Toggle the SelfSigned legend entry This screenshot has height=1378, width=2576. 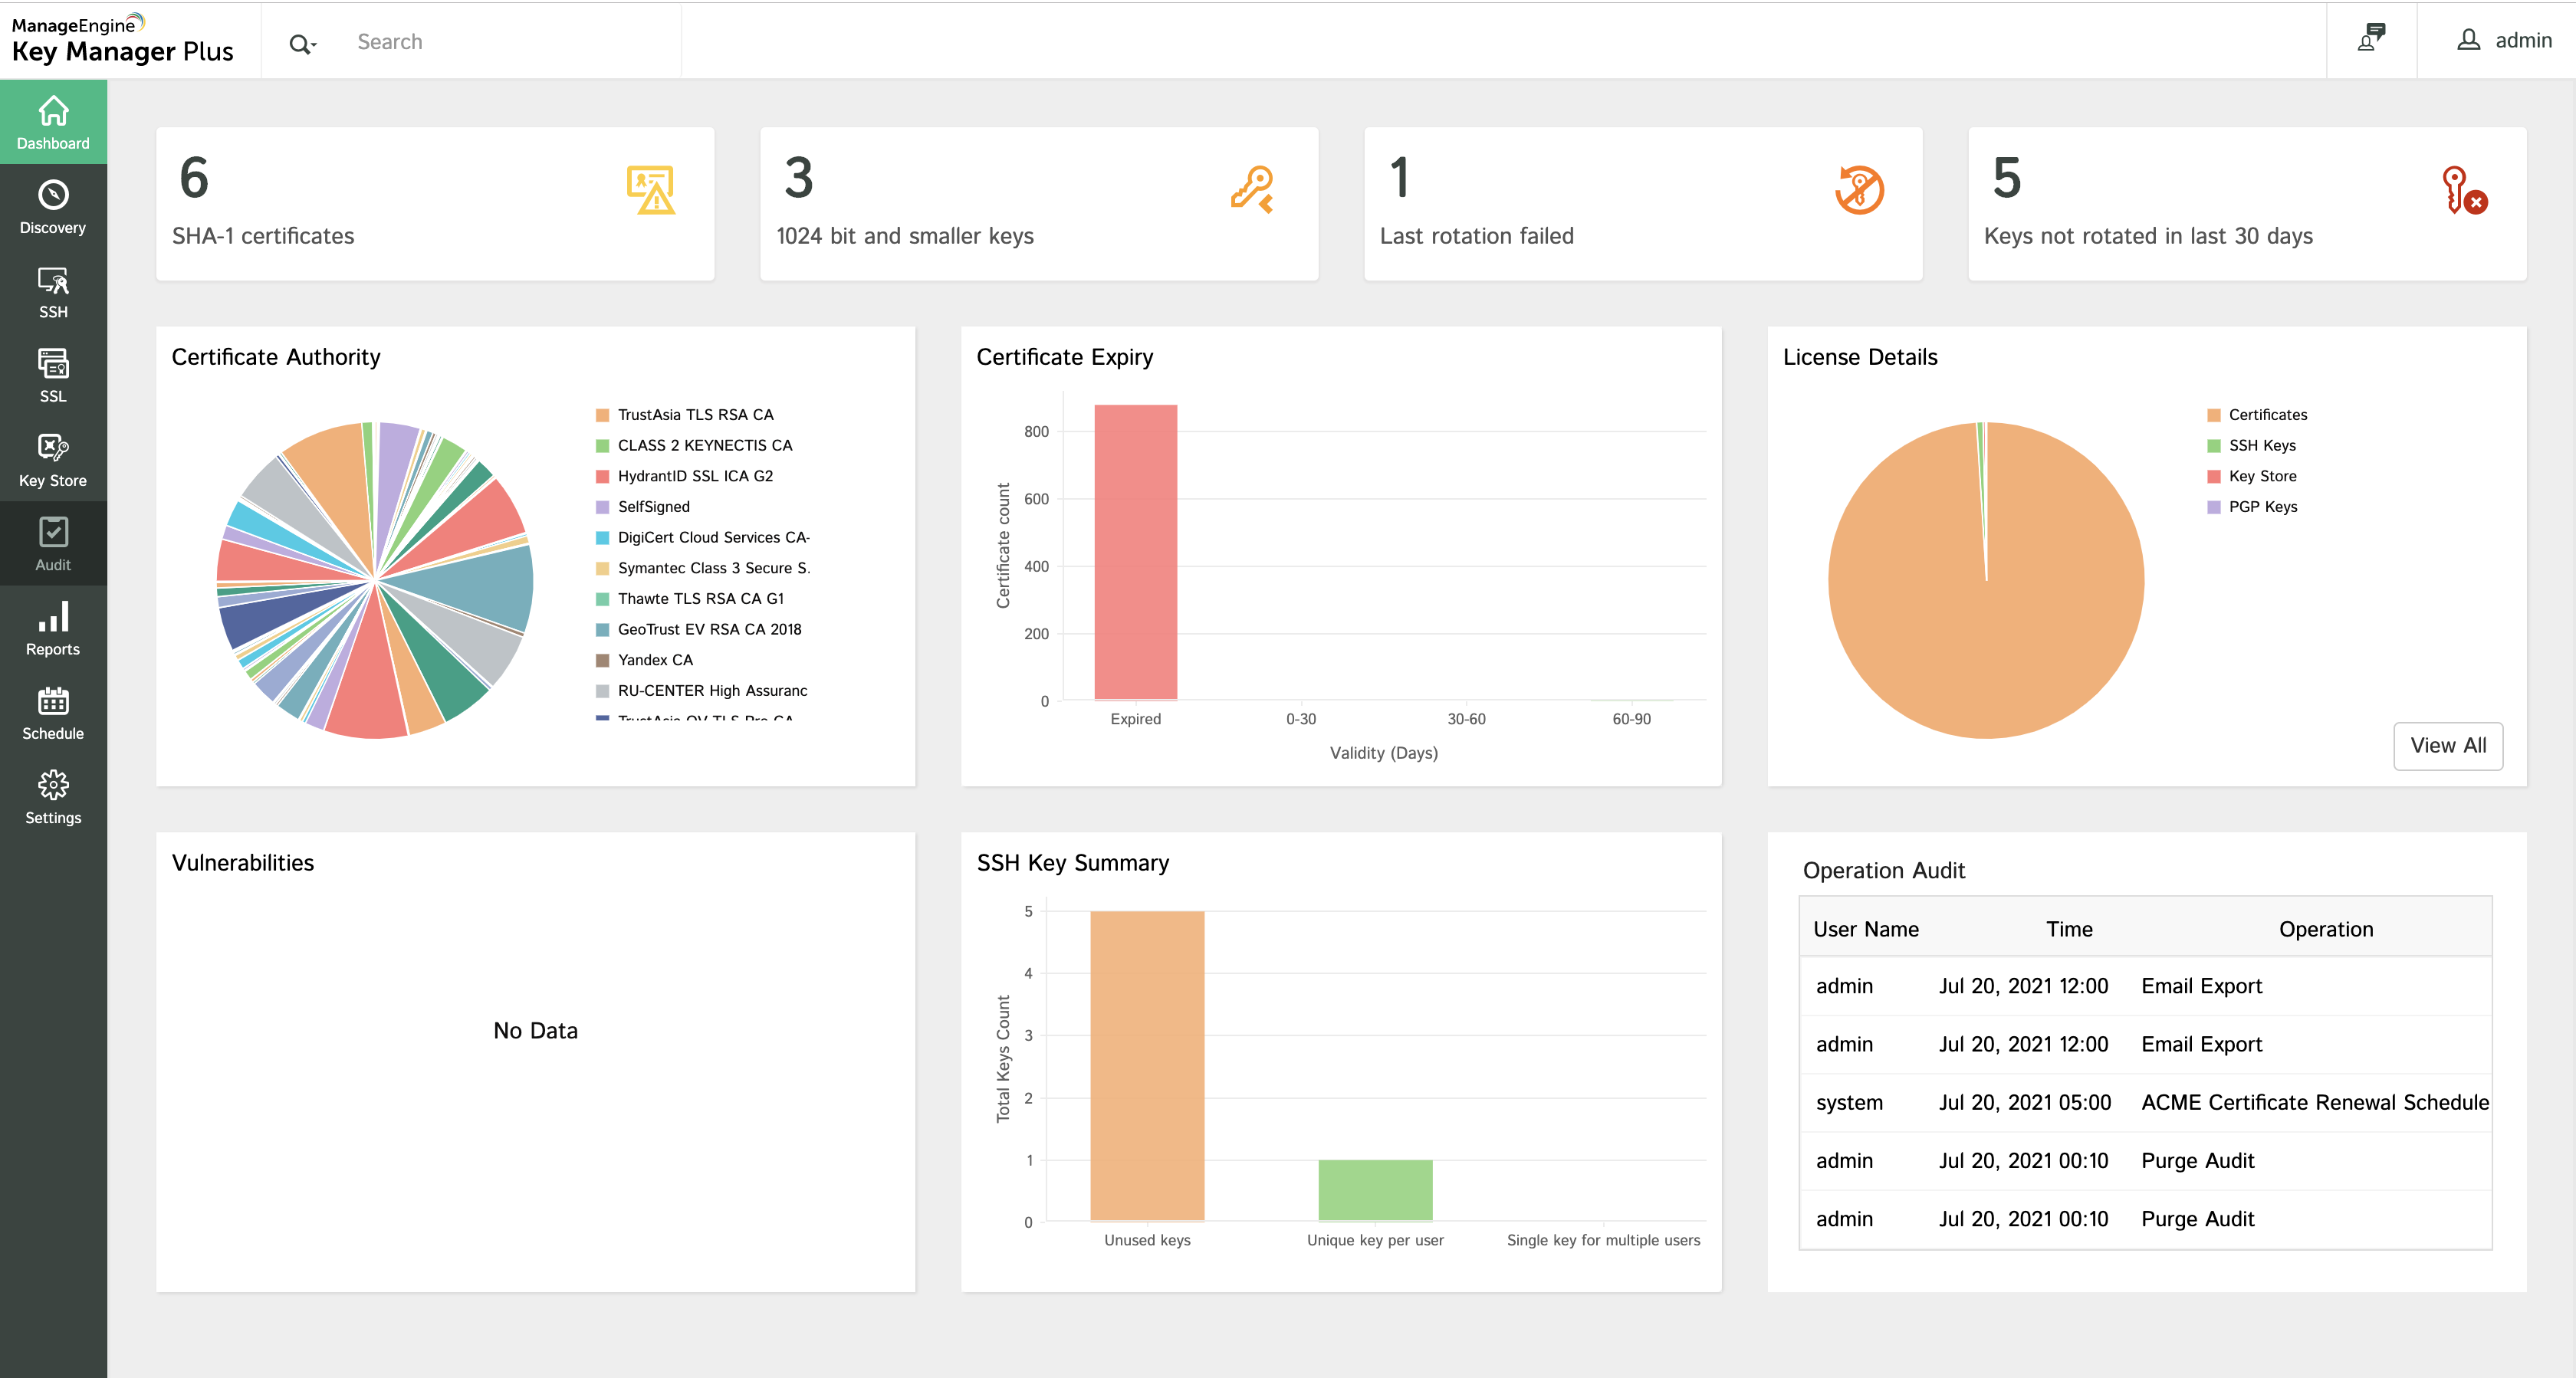tap(652, 506)
